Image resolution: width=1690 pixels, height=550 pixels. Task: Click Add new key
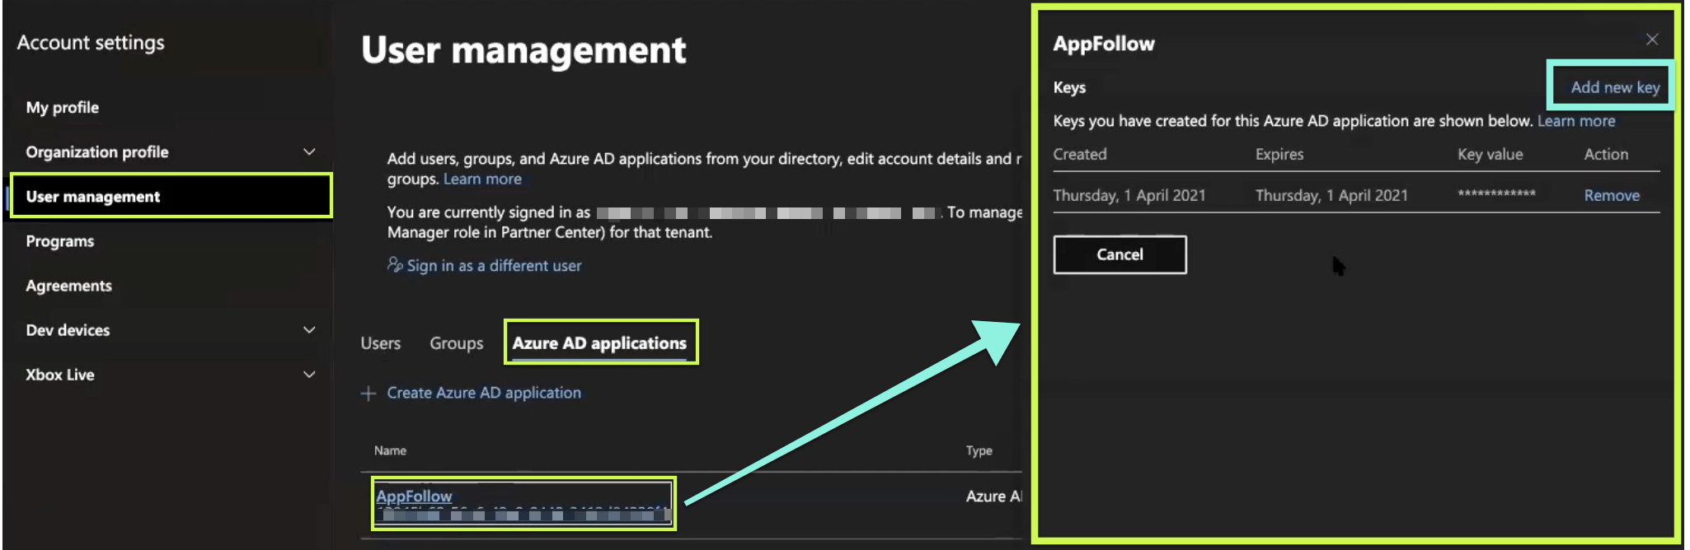click(x=1615, y=87)
